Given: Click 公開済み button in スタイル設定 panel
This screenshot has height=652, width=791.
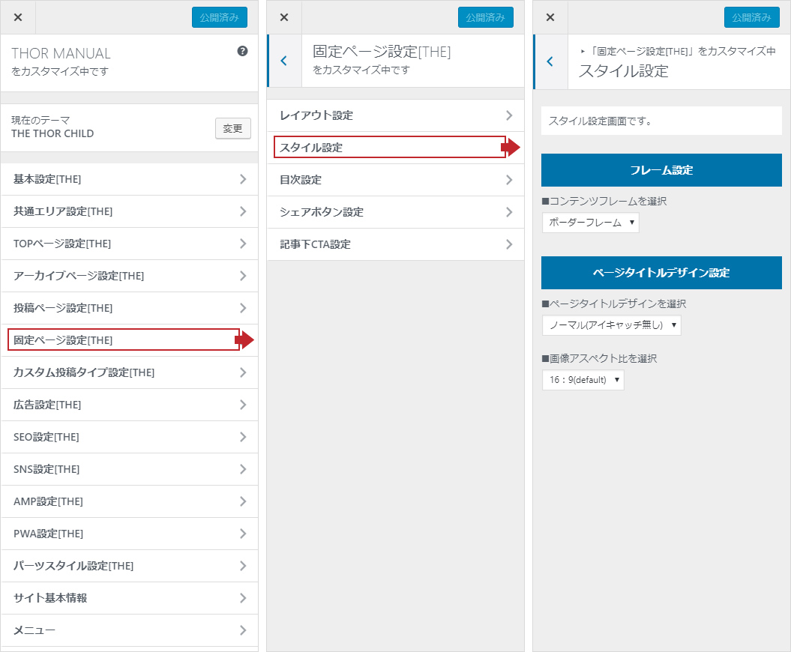Looking at the screenshot, I should (751, 17).
